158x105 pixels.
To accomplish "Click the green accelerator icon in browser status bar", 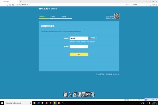I will (x=125, y=100).
